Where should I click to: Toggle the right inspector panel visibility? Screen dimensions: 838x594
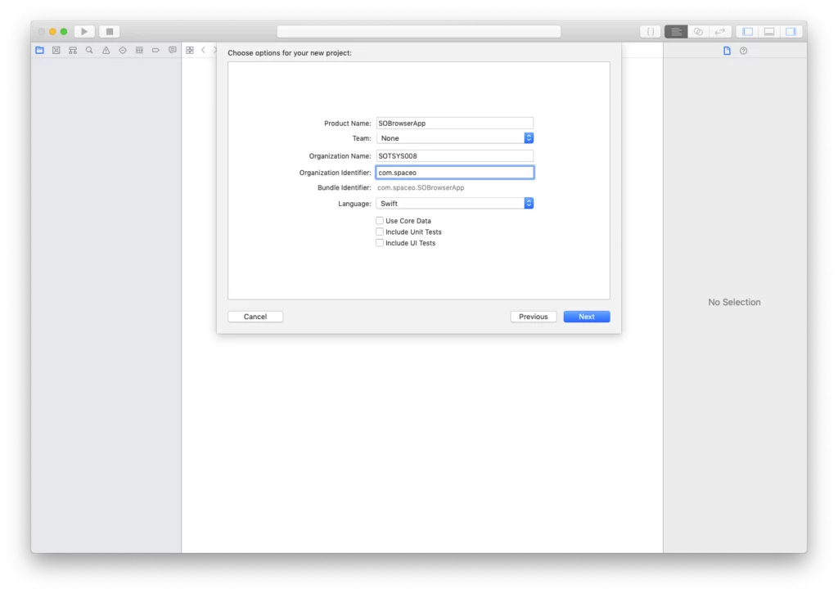[x=791, y=31]
